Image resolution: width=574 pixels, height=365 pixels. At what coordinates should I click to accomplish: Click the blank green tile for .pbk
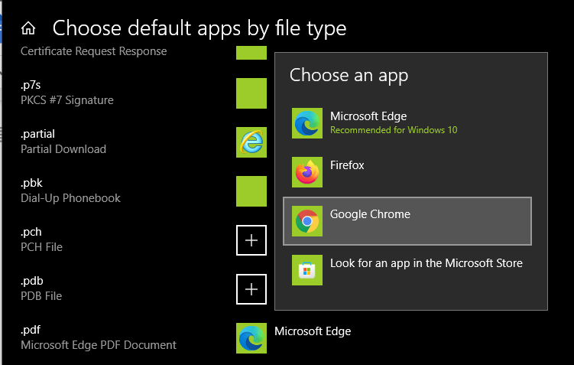pyautogui.click(x=251, y=191)
